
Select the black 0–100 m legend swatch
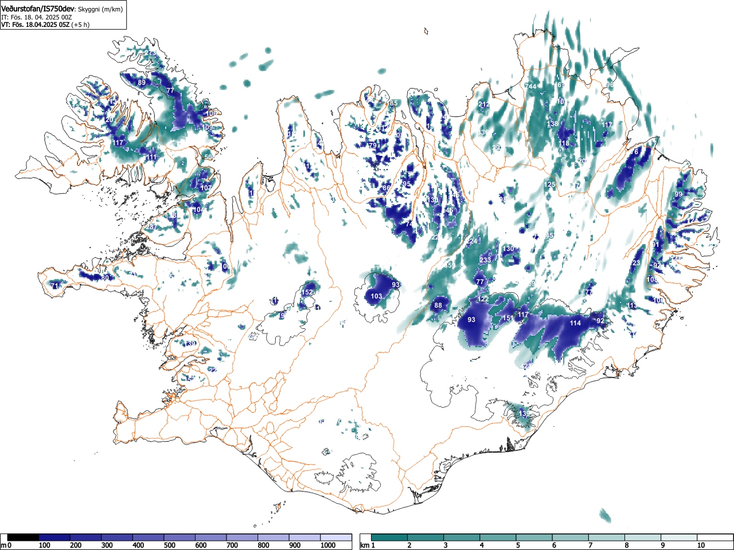click(23, 537)
